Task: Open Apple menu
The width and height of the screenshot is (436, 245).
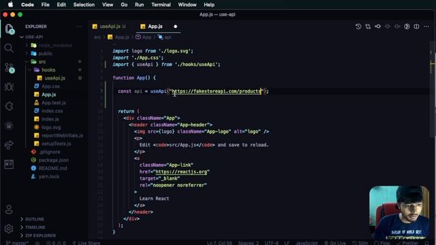Action: click(x=11, y=5)
